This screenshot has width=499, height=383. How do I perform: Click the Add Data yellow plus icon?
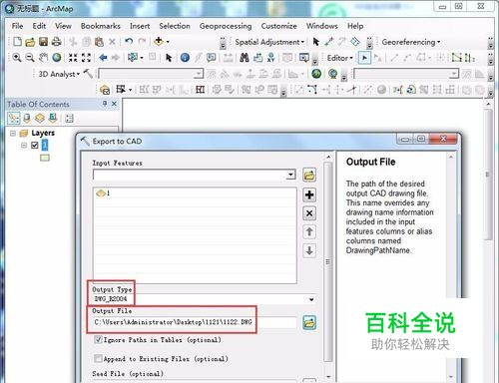[159, 41]
